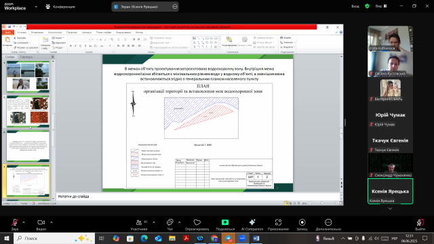Open the Чат chat panel

coord(170,224)
